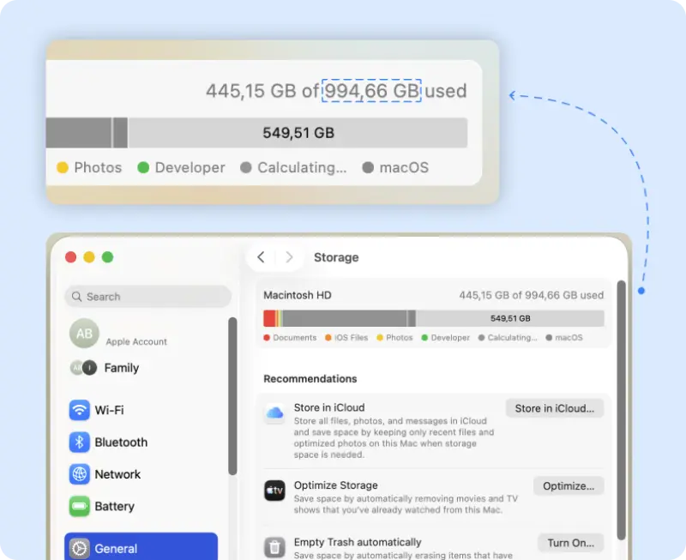Go back with the left chevron

(261, 257)
